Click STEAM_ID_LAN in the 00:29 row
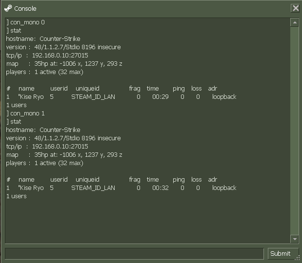 point(93,97)
